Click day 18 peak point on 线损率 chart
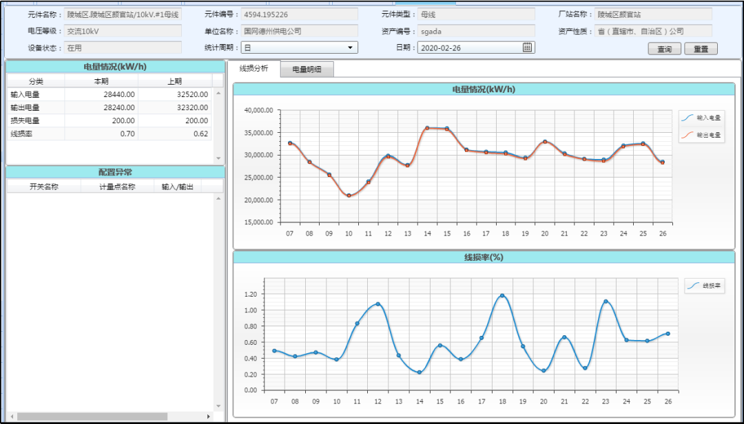The width and height of the screenshot is (744, 424). click(502, 295)
